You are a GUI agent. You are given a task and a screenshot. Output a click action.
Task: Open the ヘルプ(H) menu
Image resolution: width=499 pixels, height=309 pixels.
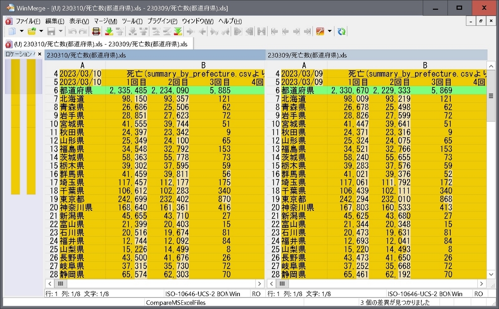(230, 21)
